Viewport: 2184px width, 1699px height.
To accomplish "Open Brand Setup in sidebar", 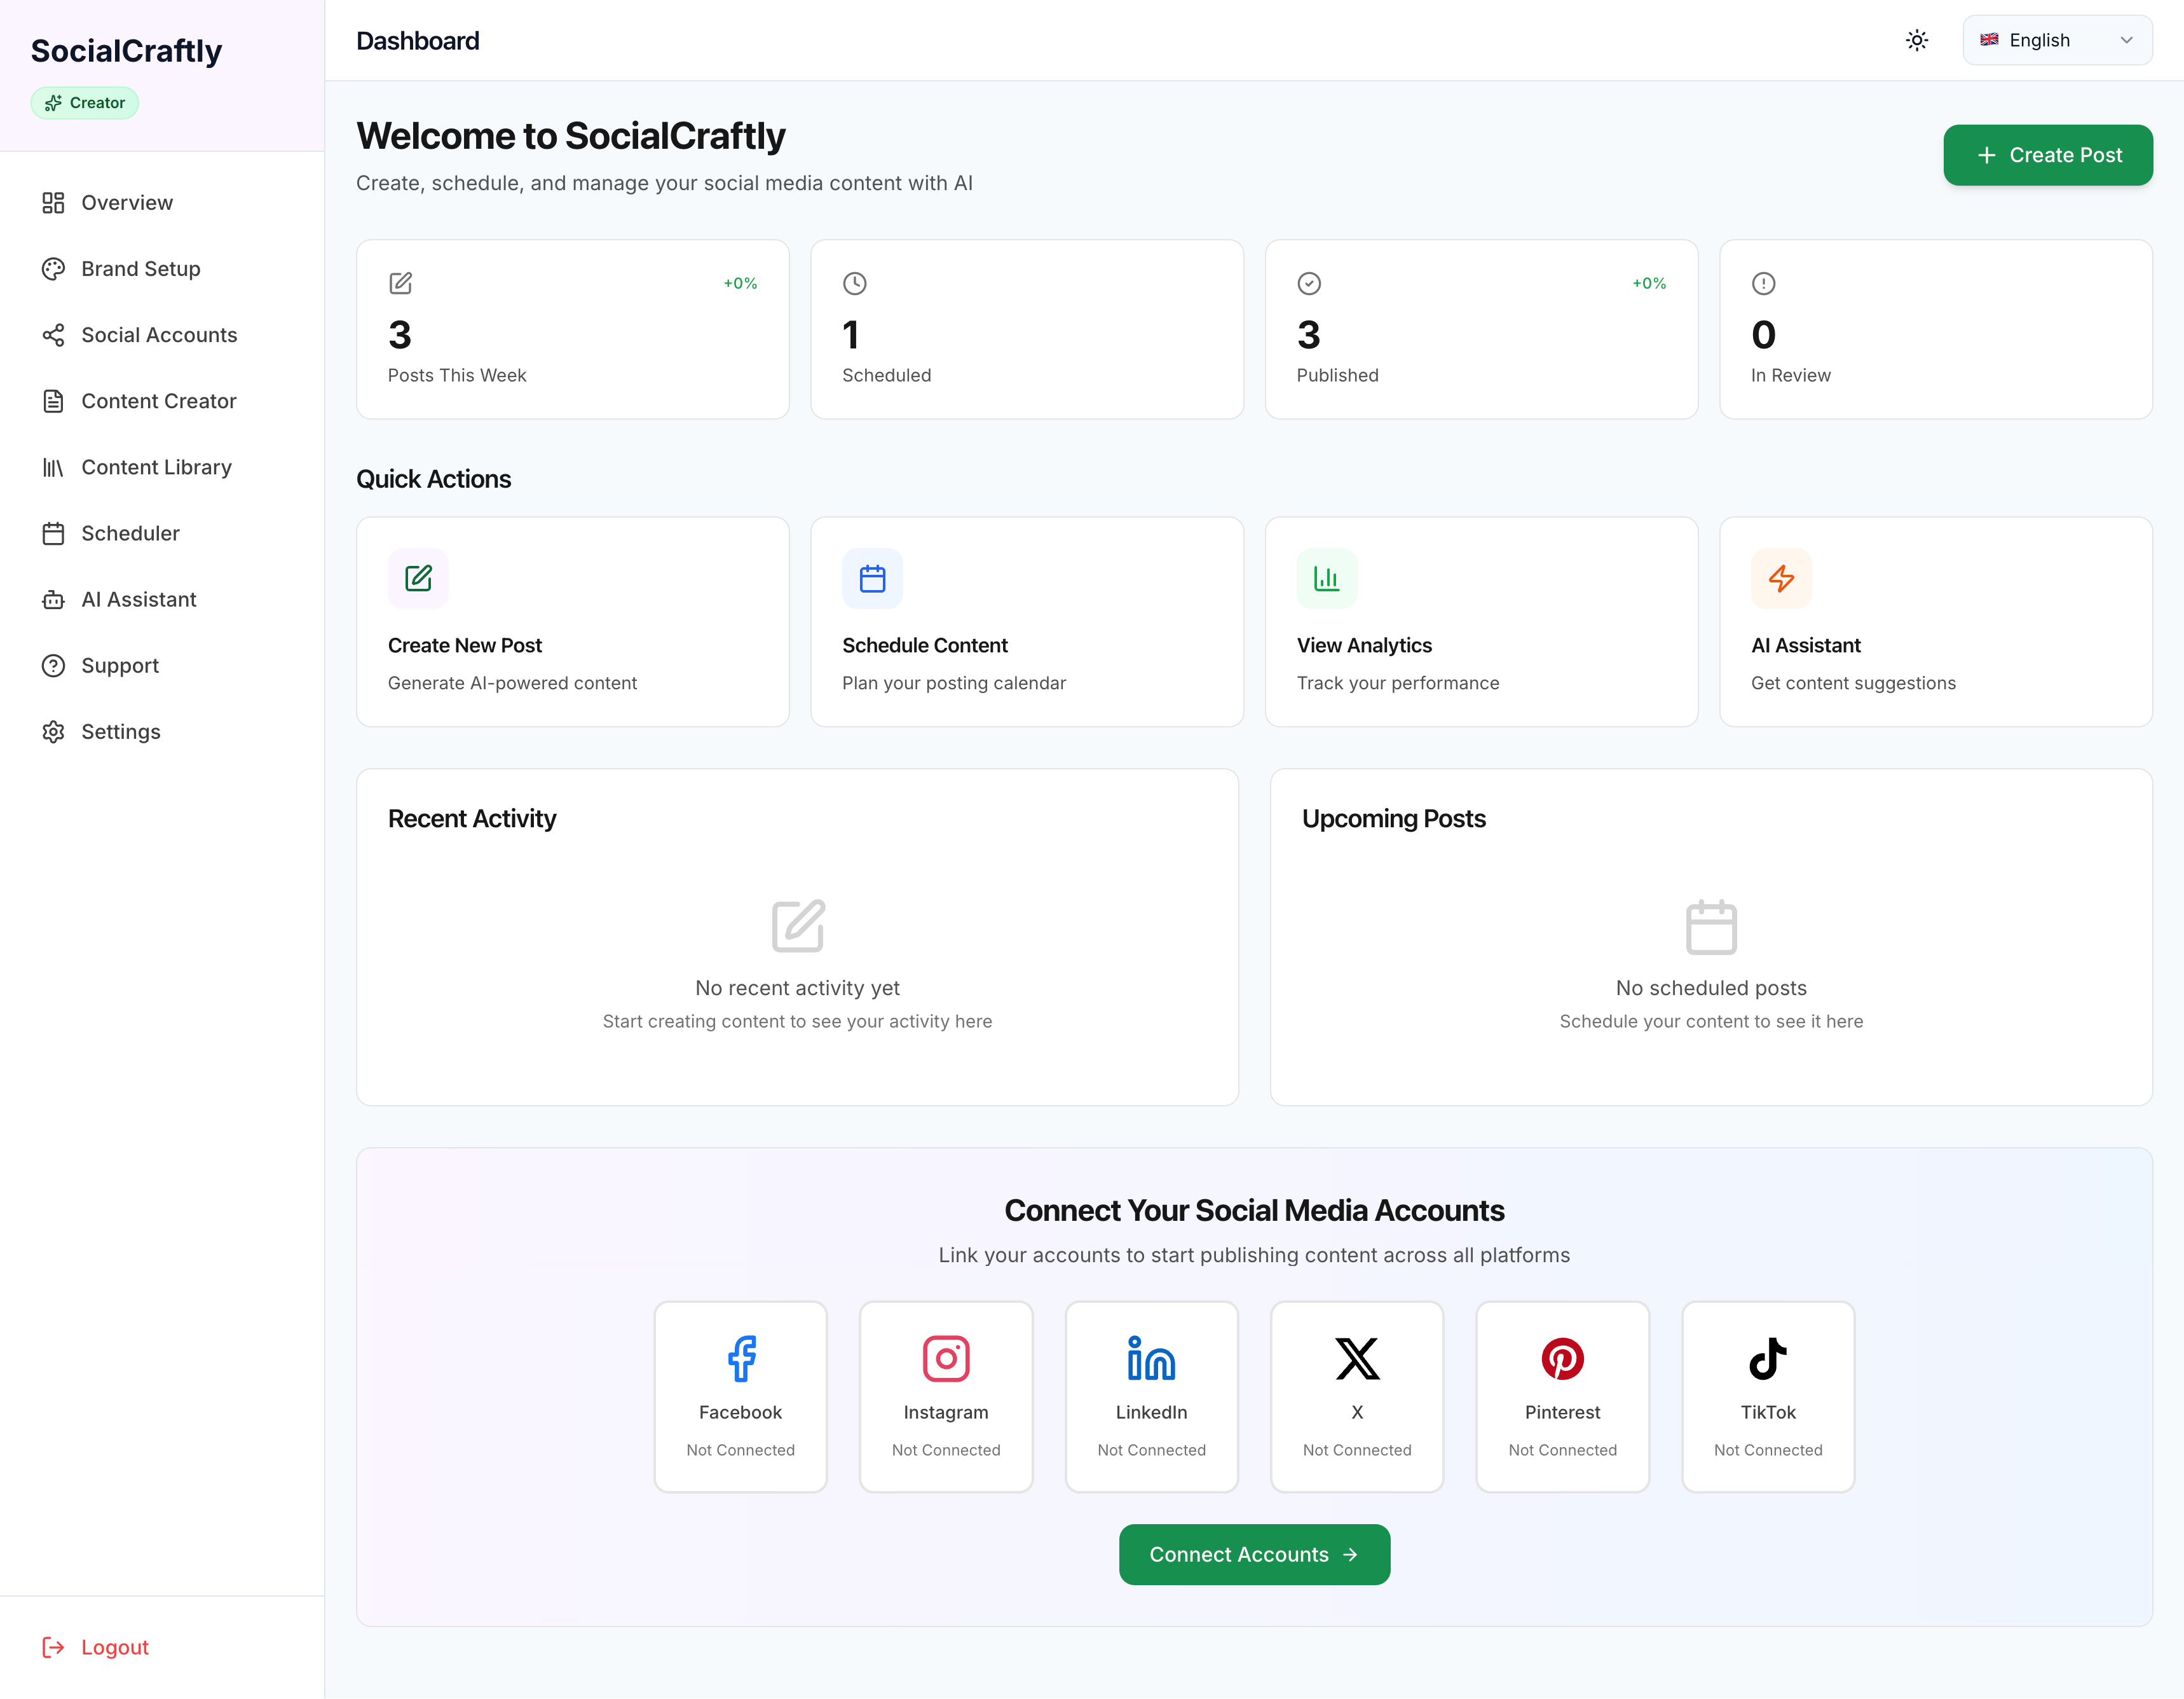I will [x=140, y=269].
